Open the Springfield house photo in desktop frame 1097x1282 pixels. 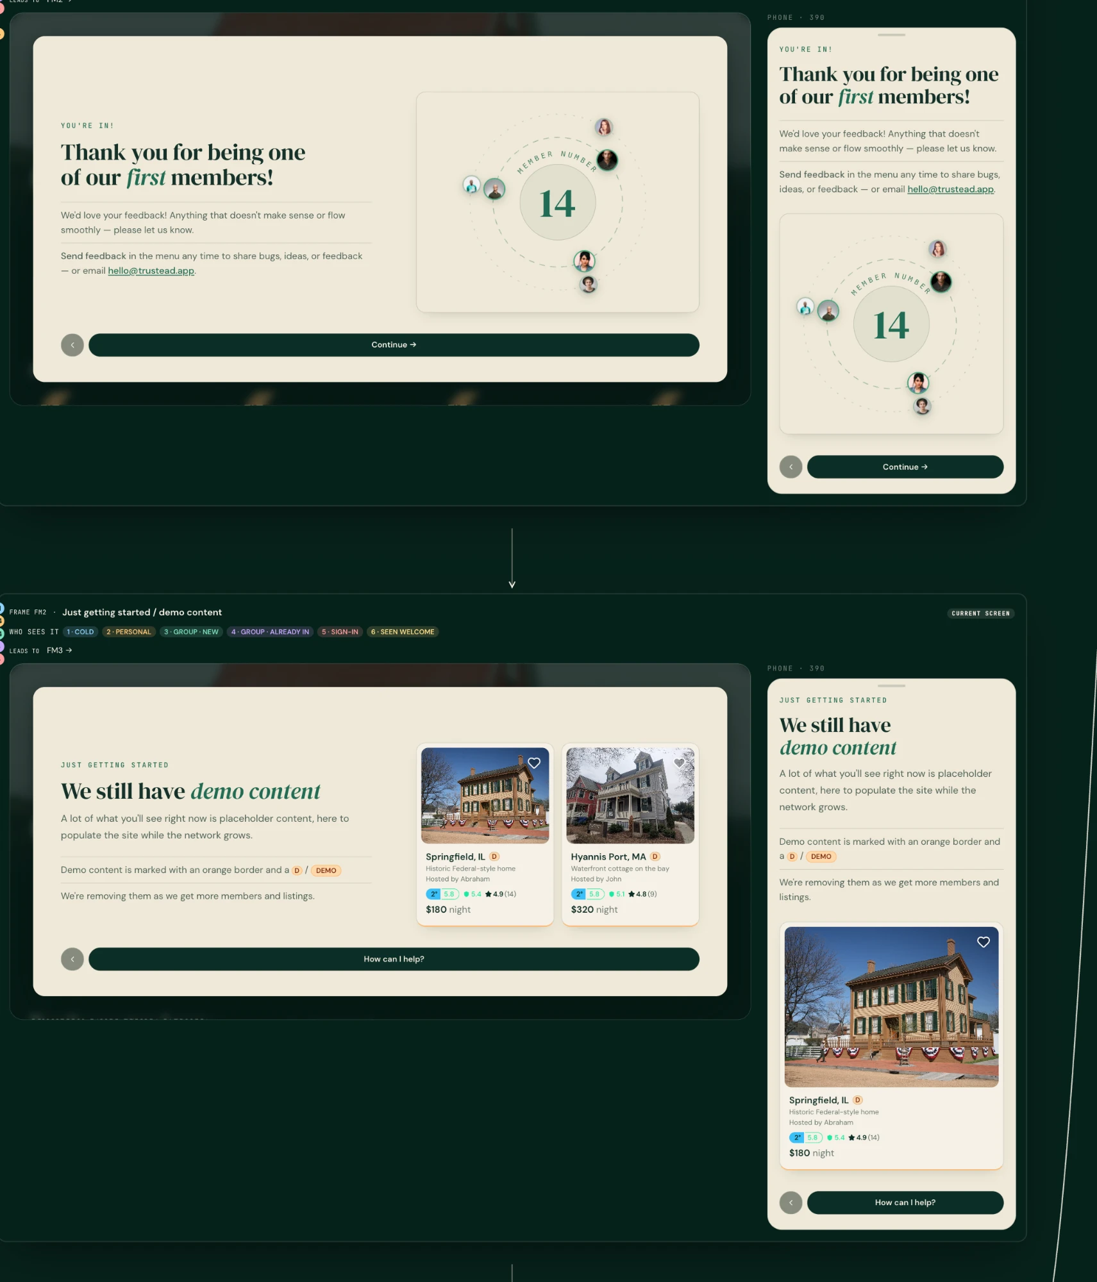(485, 795)
